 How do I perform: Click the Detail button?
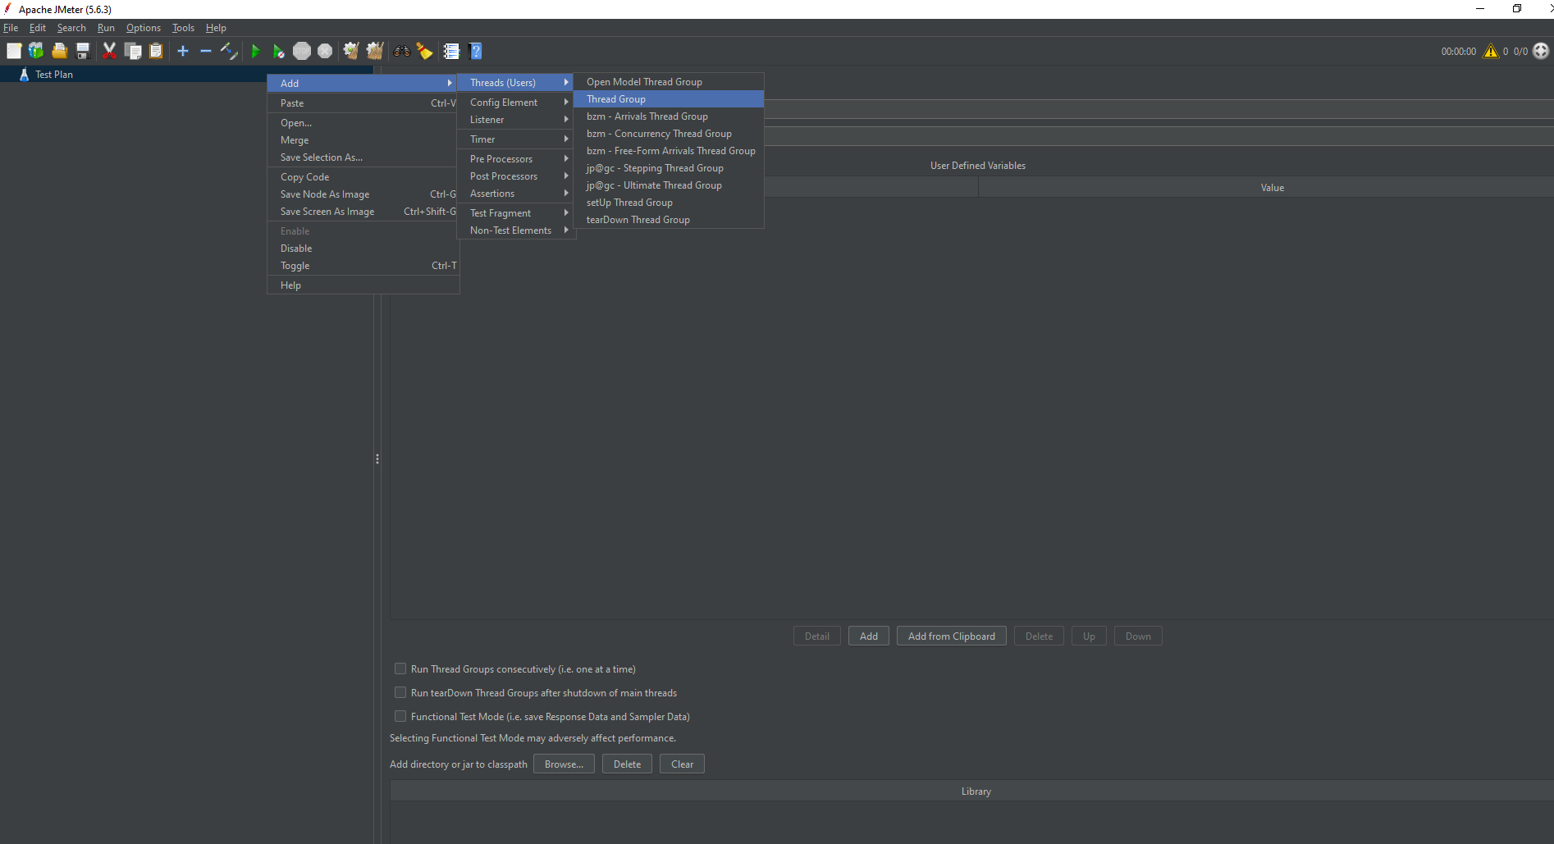(816, 636)
